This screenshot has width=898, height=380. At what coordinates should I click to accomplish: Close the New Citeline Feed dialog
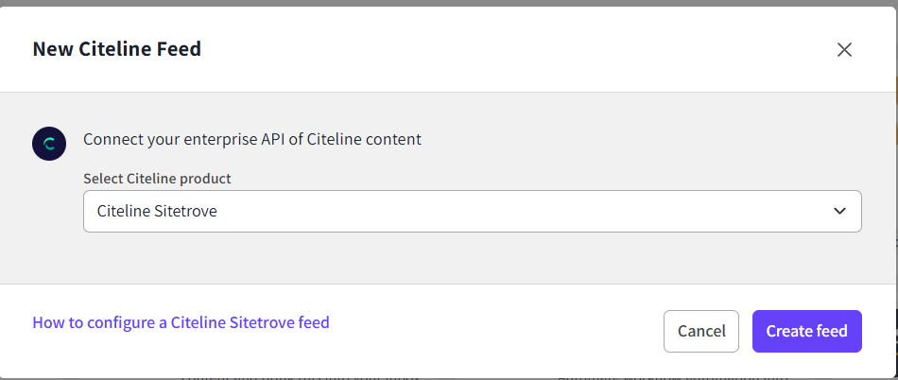(844, 49)
